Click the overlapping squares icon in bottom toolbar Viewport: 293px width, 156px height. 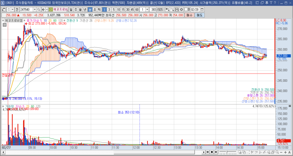click(x=244, y=152)
